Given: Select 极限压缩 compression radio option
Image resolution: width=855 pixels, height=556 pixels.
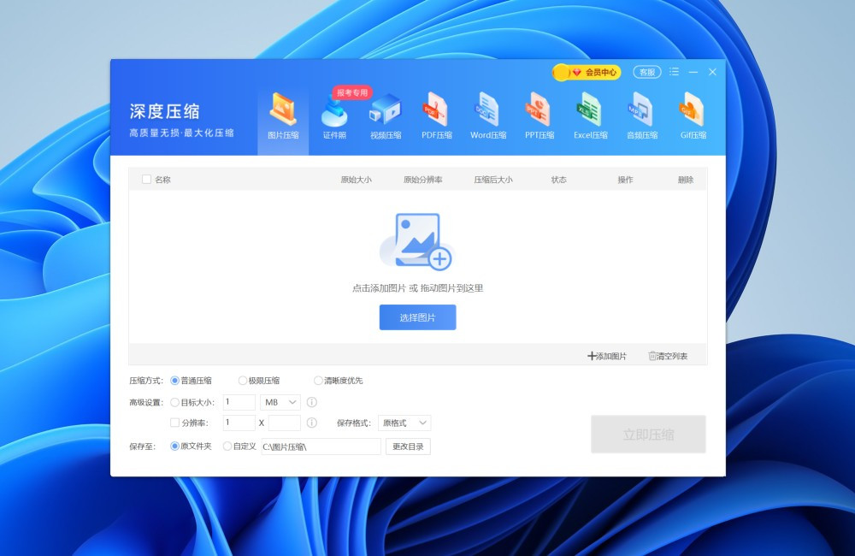Looking at the screenshot, I should [x=244, y=381].
